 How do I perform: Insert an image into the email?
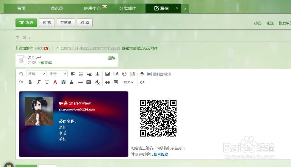pyautogui.click(x=107, y=74)
